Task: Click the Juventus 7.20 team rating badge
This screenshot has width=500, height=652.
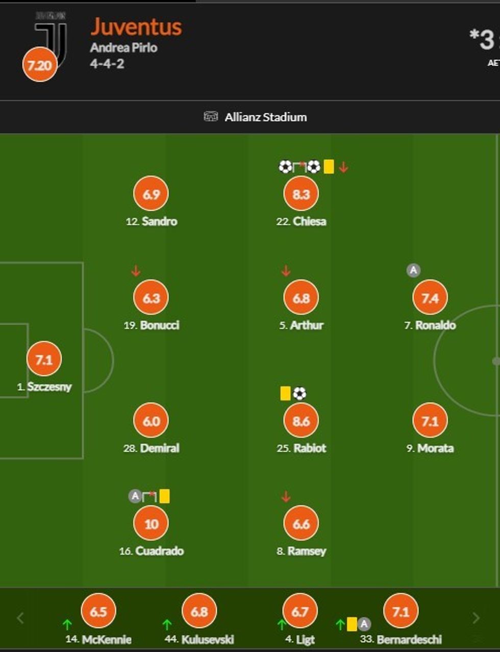Action: (x=40, y=65)
